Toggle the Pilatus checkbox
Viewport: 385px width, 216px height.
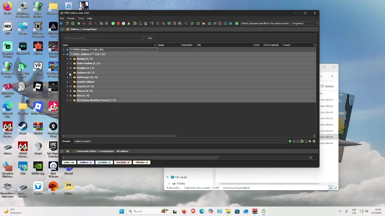71,91
